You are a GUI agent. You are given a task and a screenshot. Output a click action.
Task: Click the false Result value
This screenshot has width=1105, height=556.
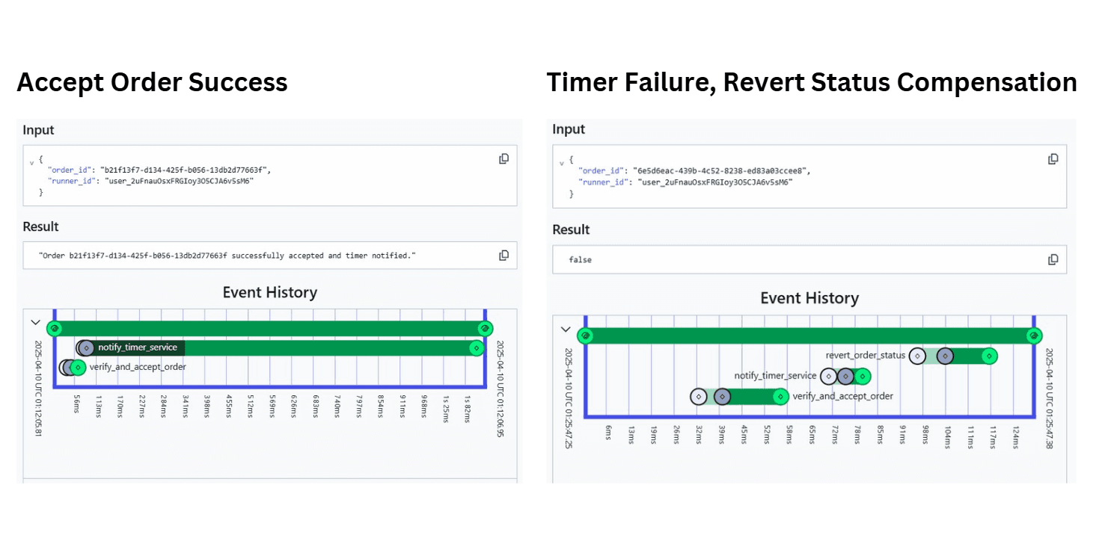click(x=580, y=260)
